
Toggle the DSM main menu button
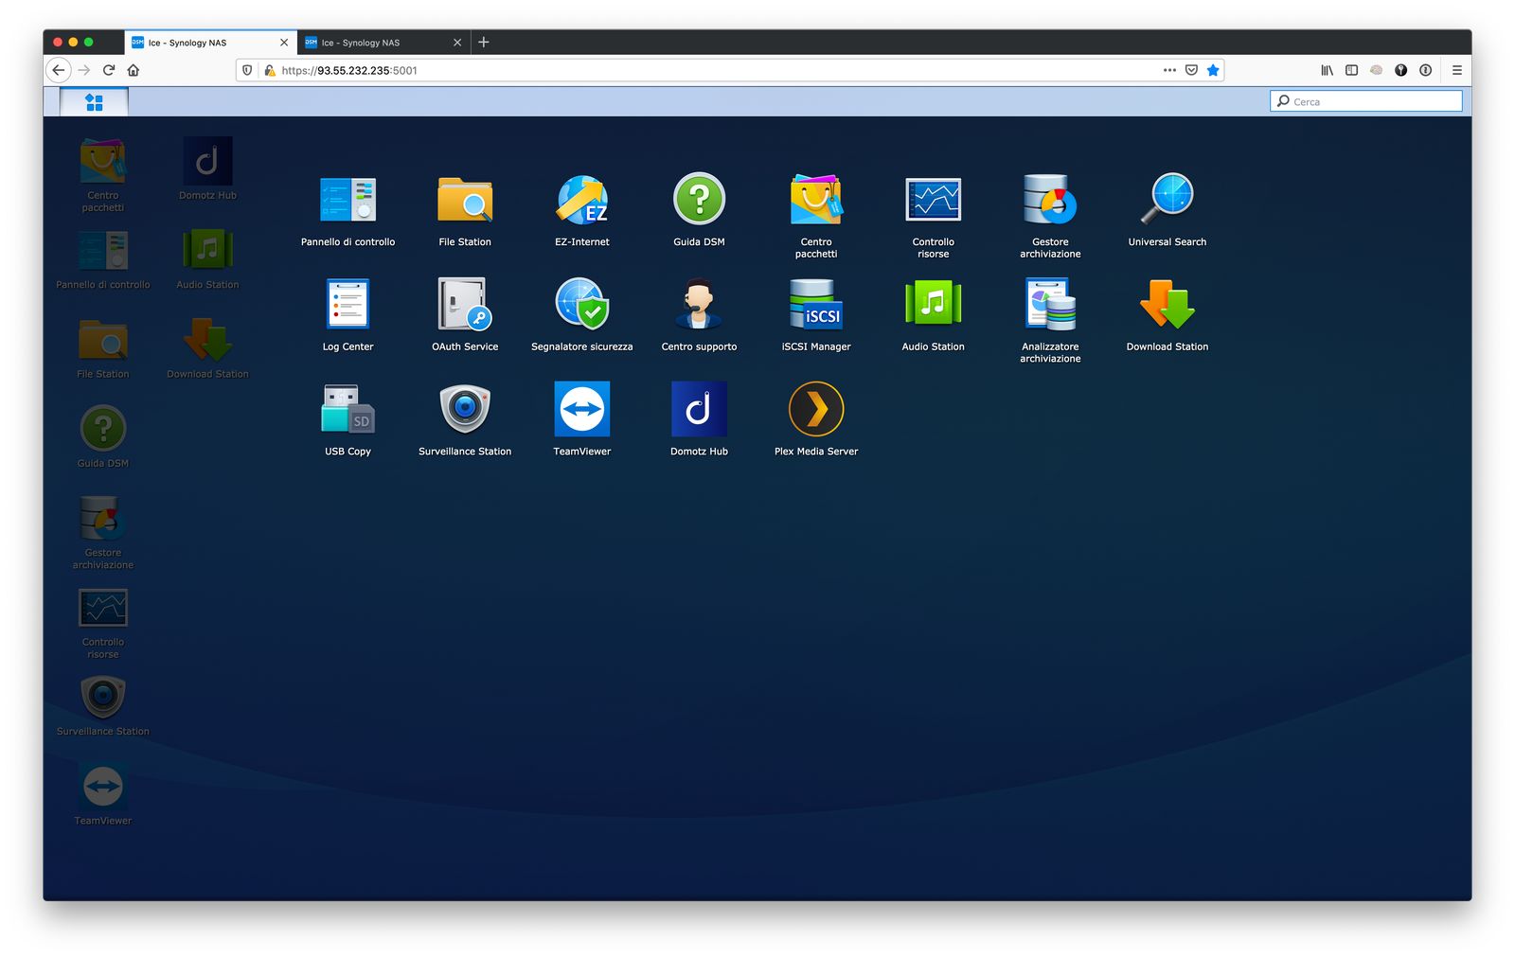[94, 102]
